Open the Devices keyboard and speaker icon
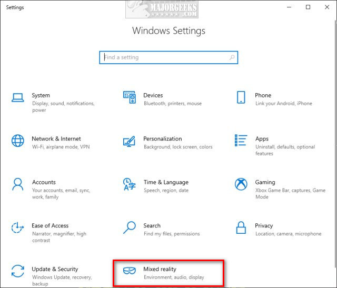Image resolution: width=337 pixels, height=288 pixels. click(130, 97)
